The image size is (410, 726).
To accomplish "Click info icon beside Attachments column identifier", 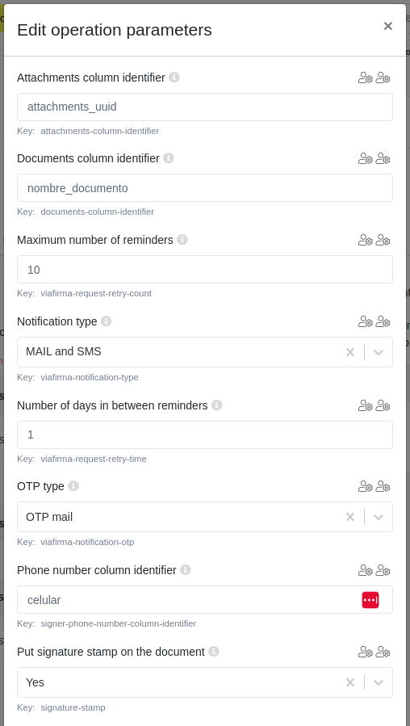I will click(174, 78).
